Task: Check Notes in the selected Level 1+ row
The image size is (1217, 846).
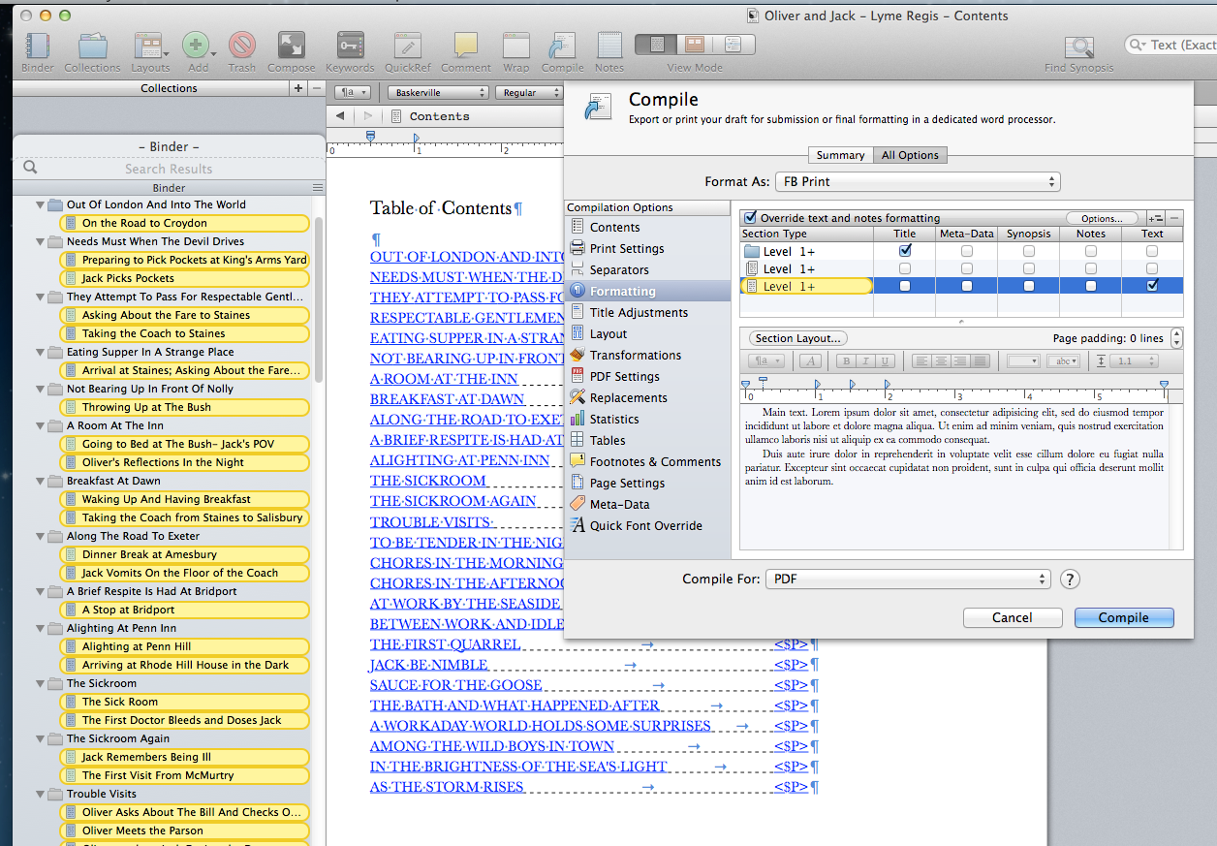Action: (1091, 286)
